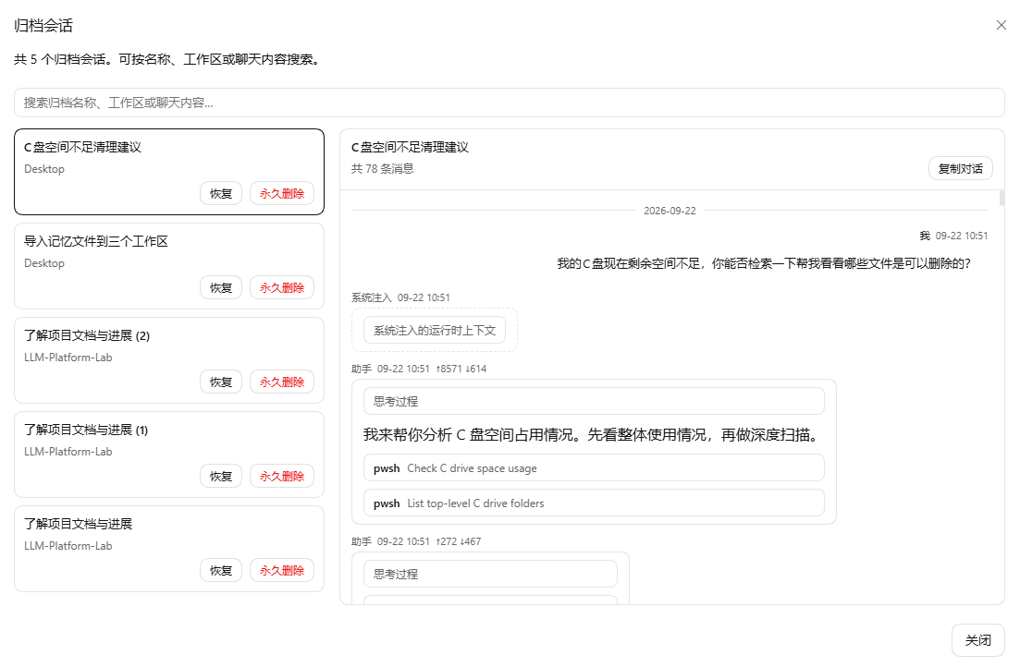Image resolution: width=1020 pixels, height=667 pixels.
Task: Click the 复制对话 button
Action: click(961, 168)
